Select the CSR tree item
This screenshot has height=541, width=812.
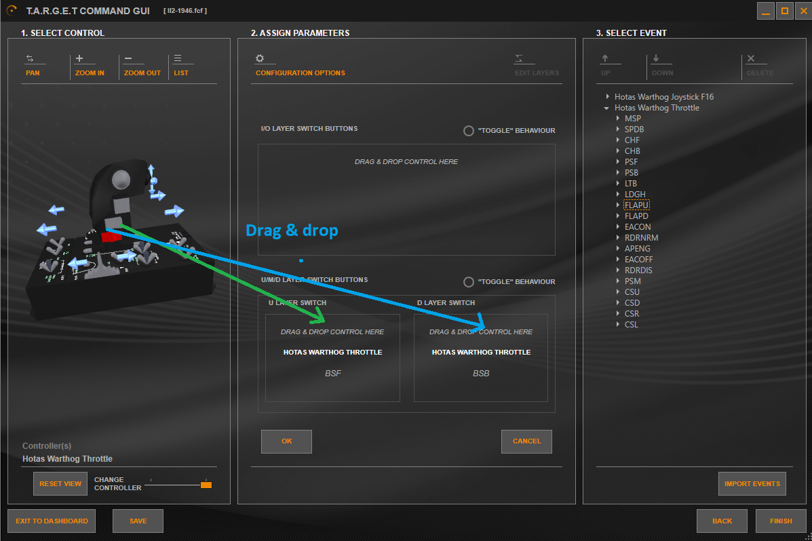[632, 314]
